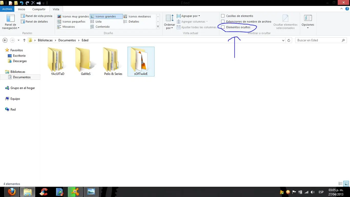Select the sOfTwArE folder
350x197 pixels.
[x=141, y=62]
